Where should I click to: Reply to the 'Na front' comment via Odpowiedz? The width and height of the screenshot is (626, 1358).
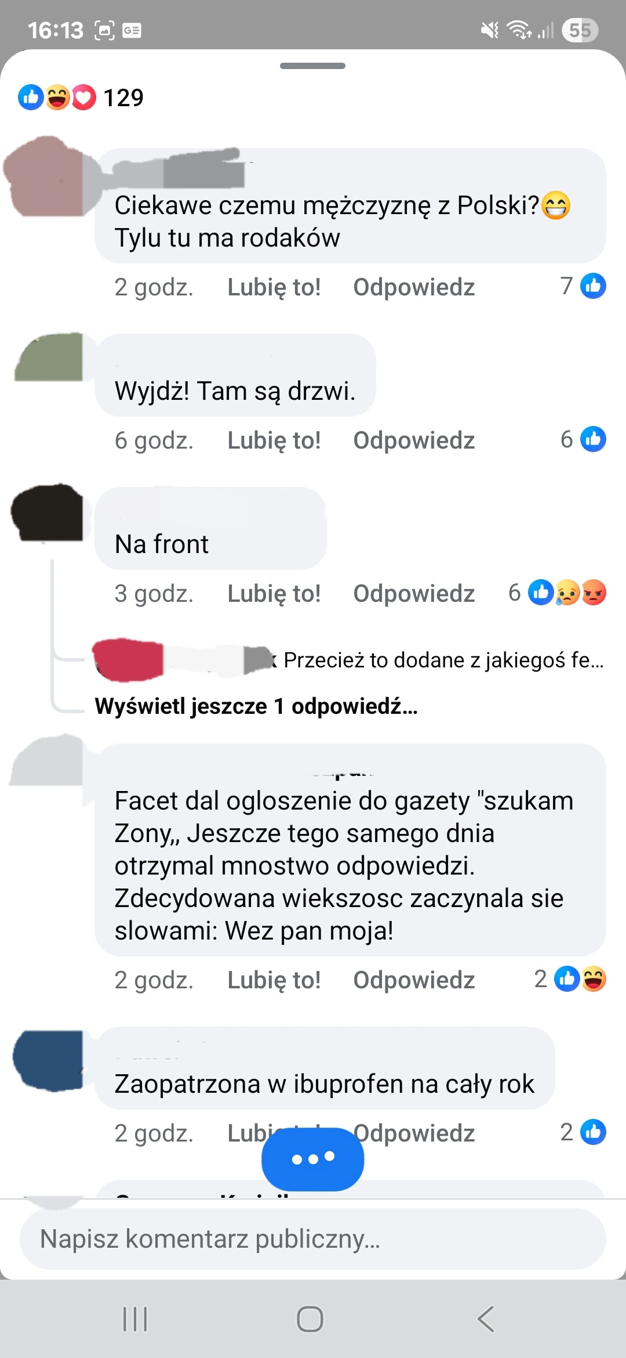[x=414, y=594]
